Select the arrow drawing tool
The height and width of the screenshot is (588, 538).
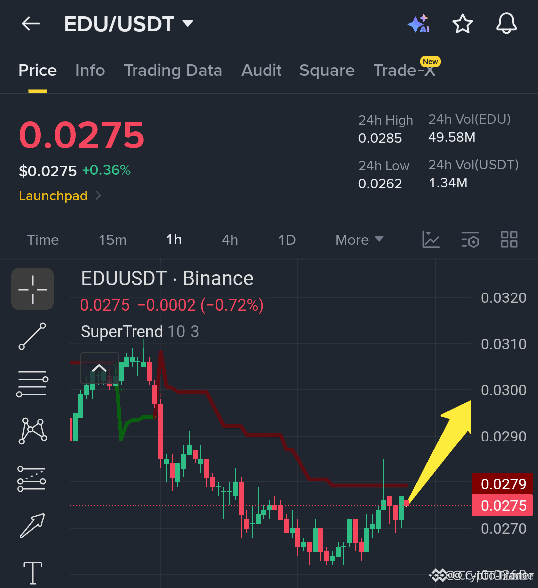pos(32,526)
